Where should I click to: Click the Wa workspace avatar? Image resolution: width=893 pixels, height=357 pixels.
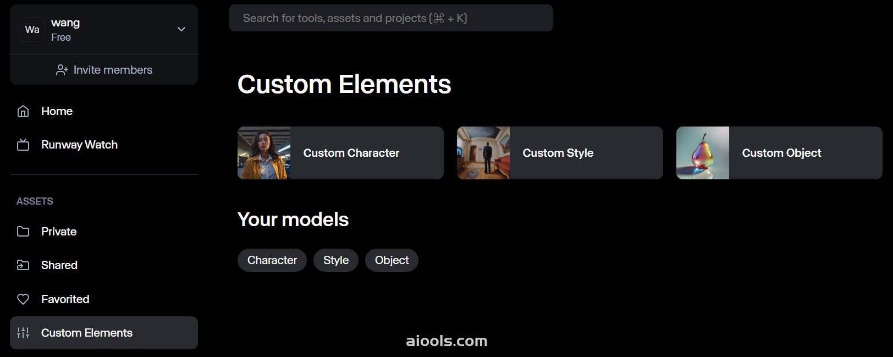(x=32, y=30)
